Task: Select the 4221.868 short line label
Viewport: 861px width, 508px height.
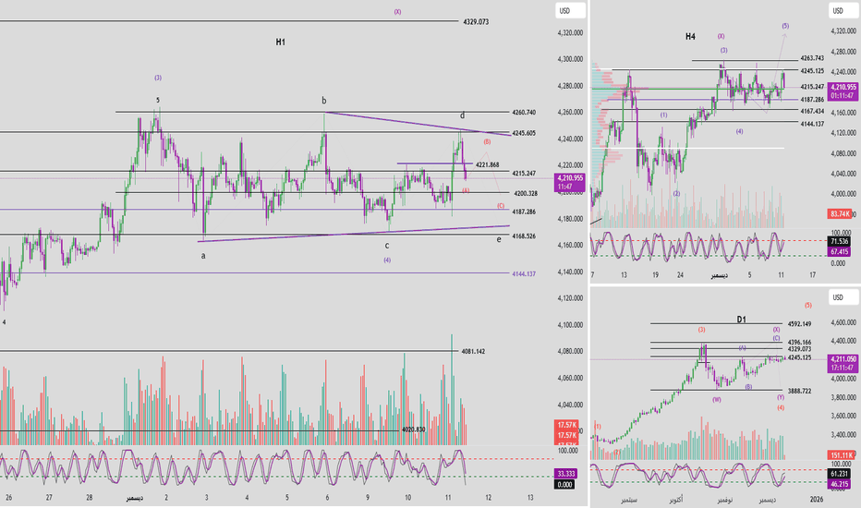Action: pyautogui.click(x=487, y=164)
